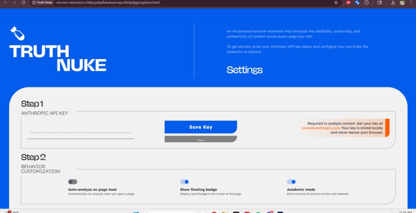Click the Step 2 heading
The width and height of the screenshot is (416, 213).
(34, 157)
